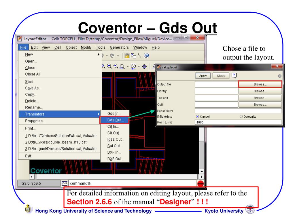Click the Scale factor input field
Screen dimensions: 295x221
[238, 111]
